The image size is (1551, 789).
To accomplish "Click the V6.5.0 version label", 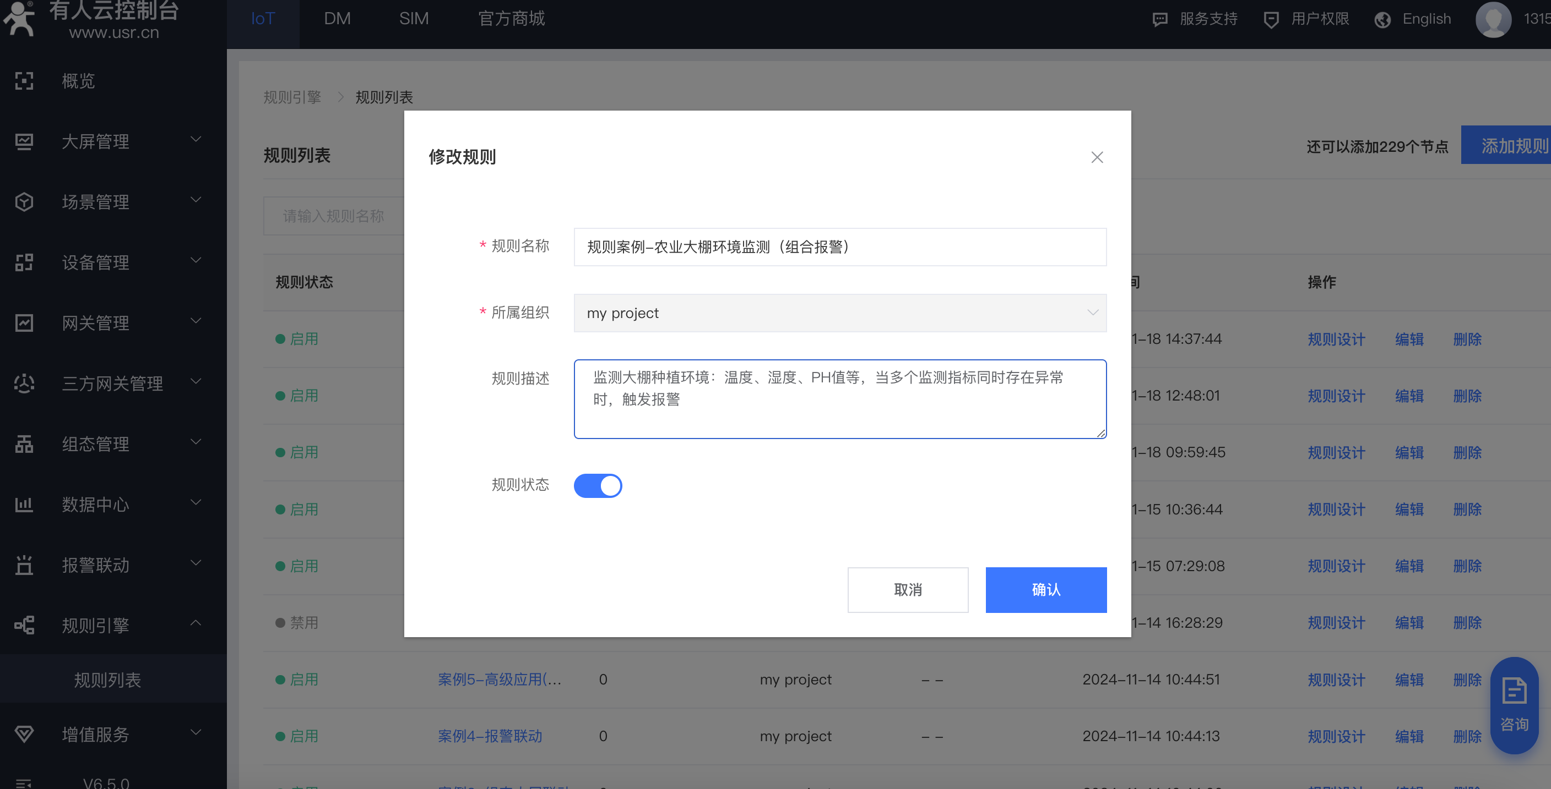I will point(106,782).
